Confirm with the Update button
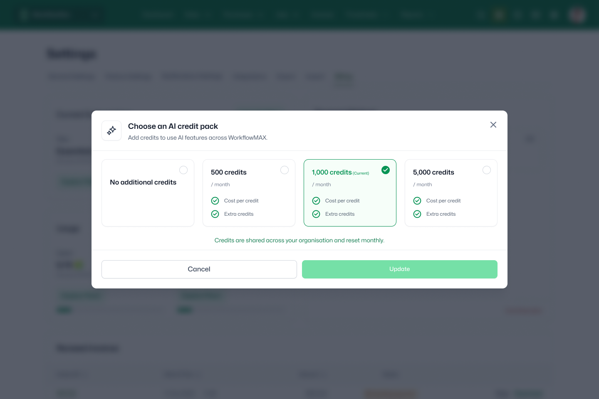Viewport: 599px width, 399px height. coord(400,269)
